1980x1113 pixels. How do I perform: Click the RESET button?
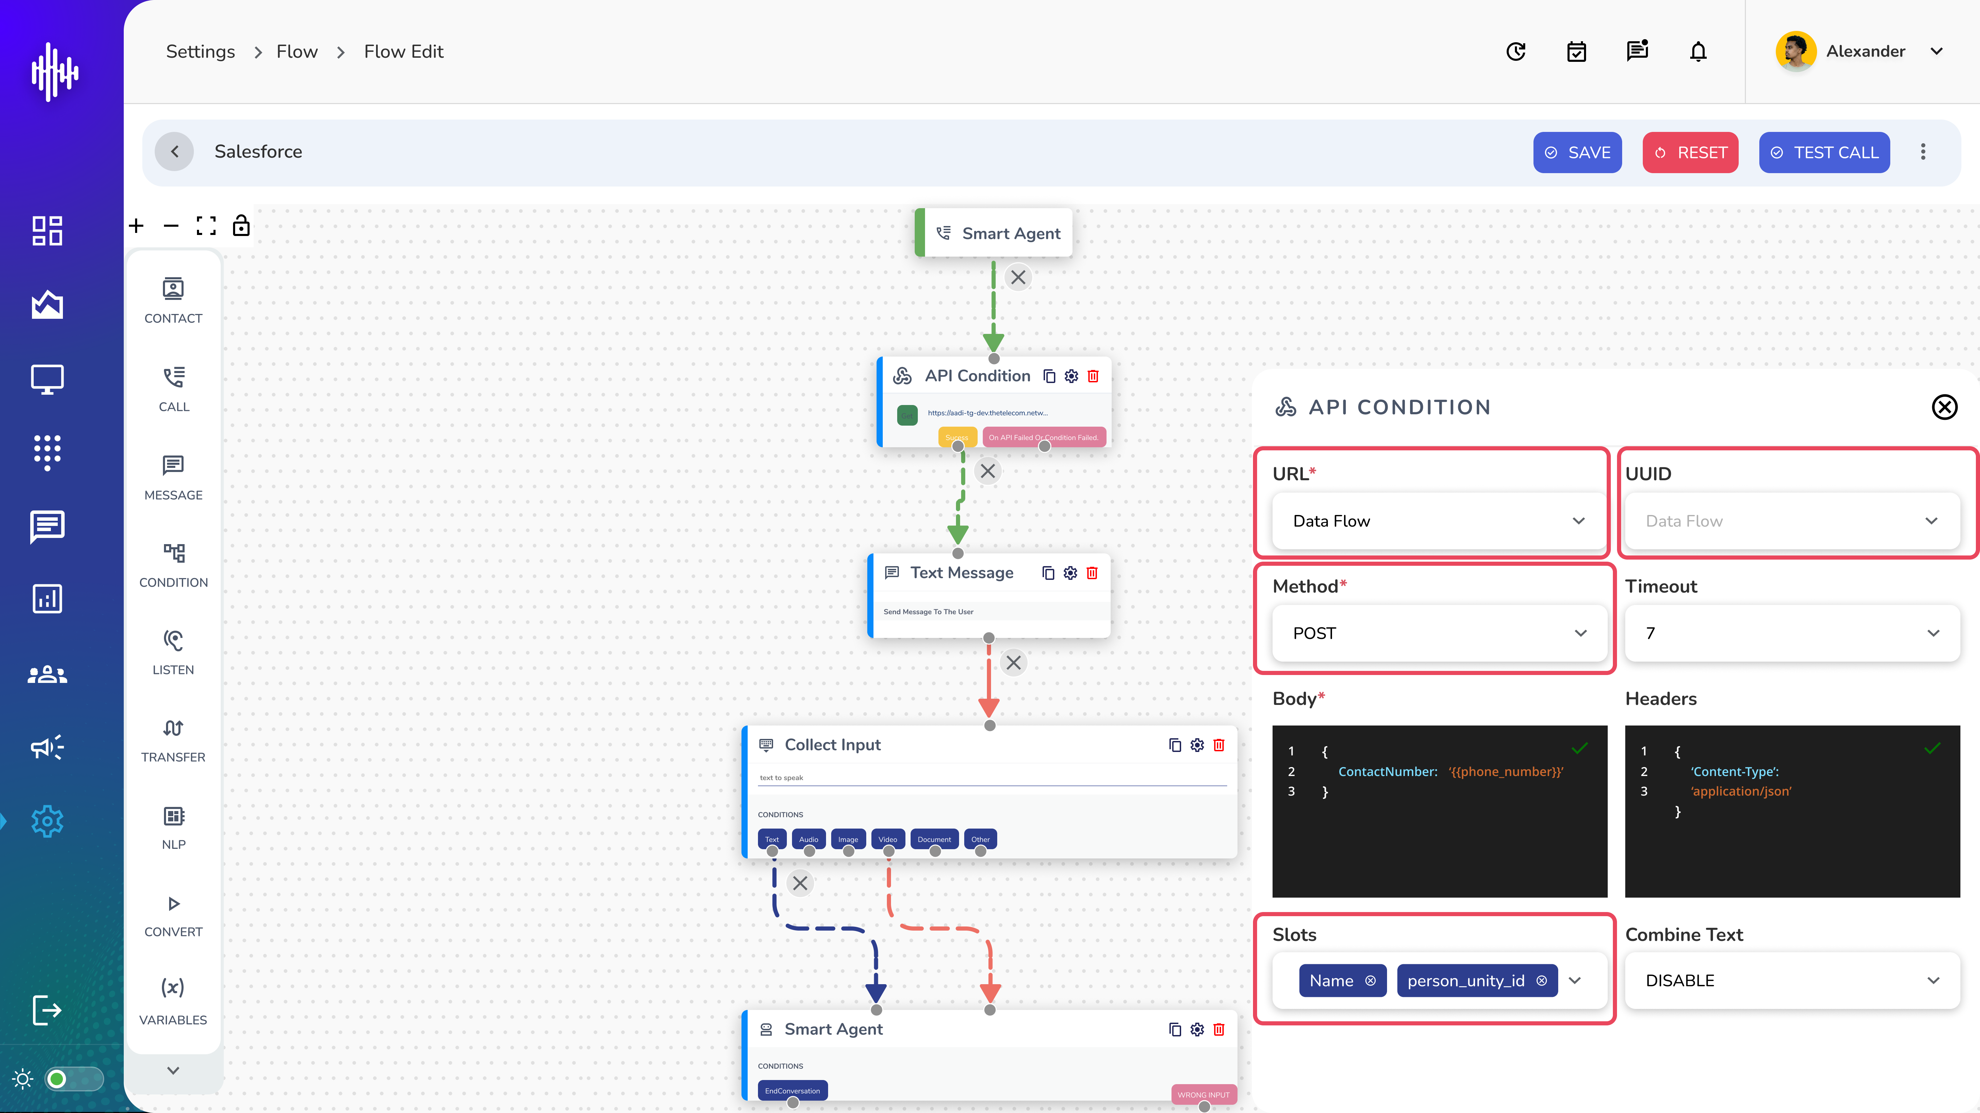click(1690, 152)
